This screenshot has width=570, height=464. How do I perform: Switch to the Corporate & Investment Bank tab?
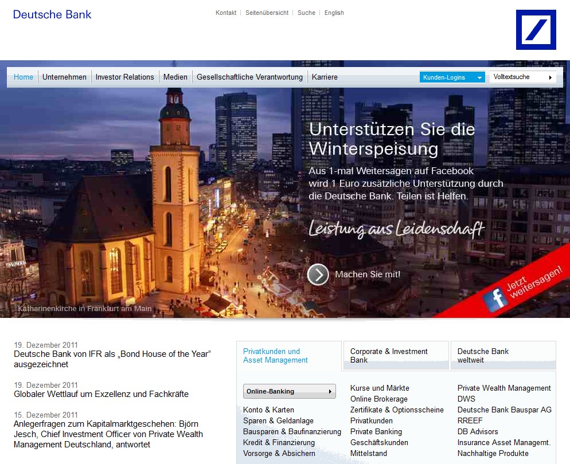coord(396,355)
